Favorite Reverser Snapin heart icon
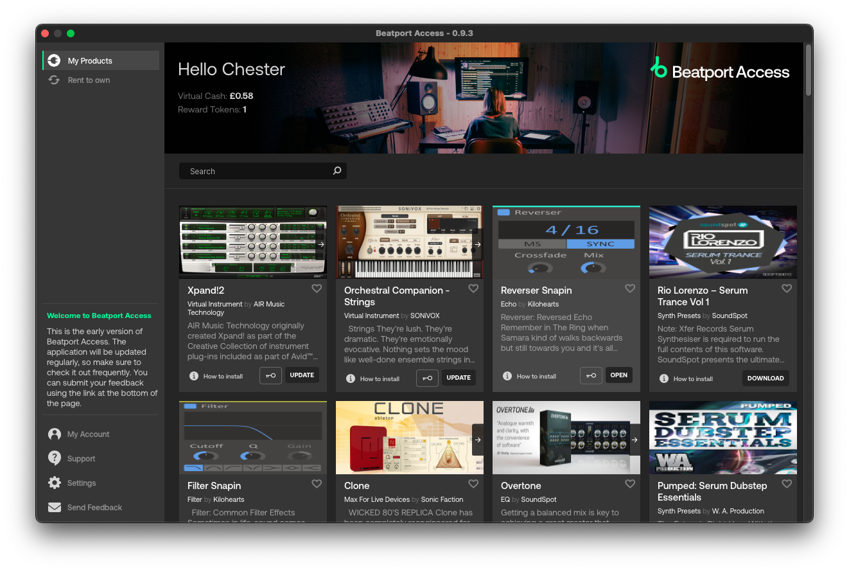The image size is (849, 570). tap(630, 289)
